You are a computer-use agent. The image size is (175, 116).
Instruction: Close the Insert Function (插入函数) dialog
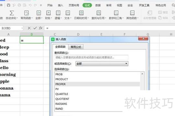coord(143,38)
